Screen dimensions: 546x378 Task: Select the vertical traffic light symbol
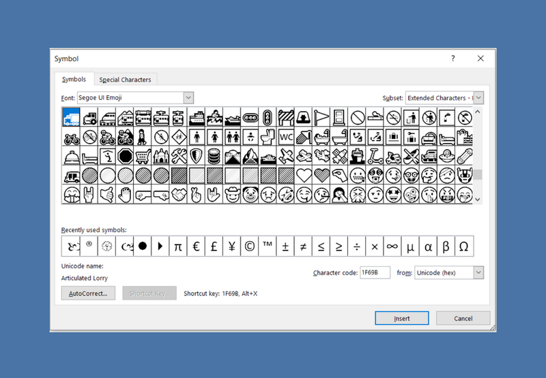pos(268,117)
